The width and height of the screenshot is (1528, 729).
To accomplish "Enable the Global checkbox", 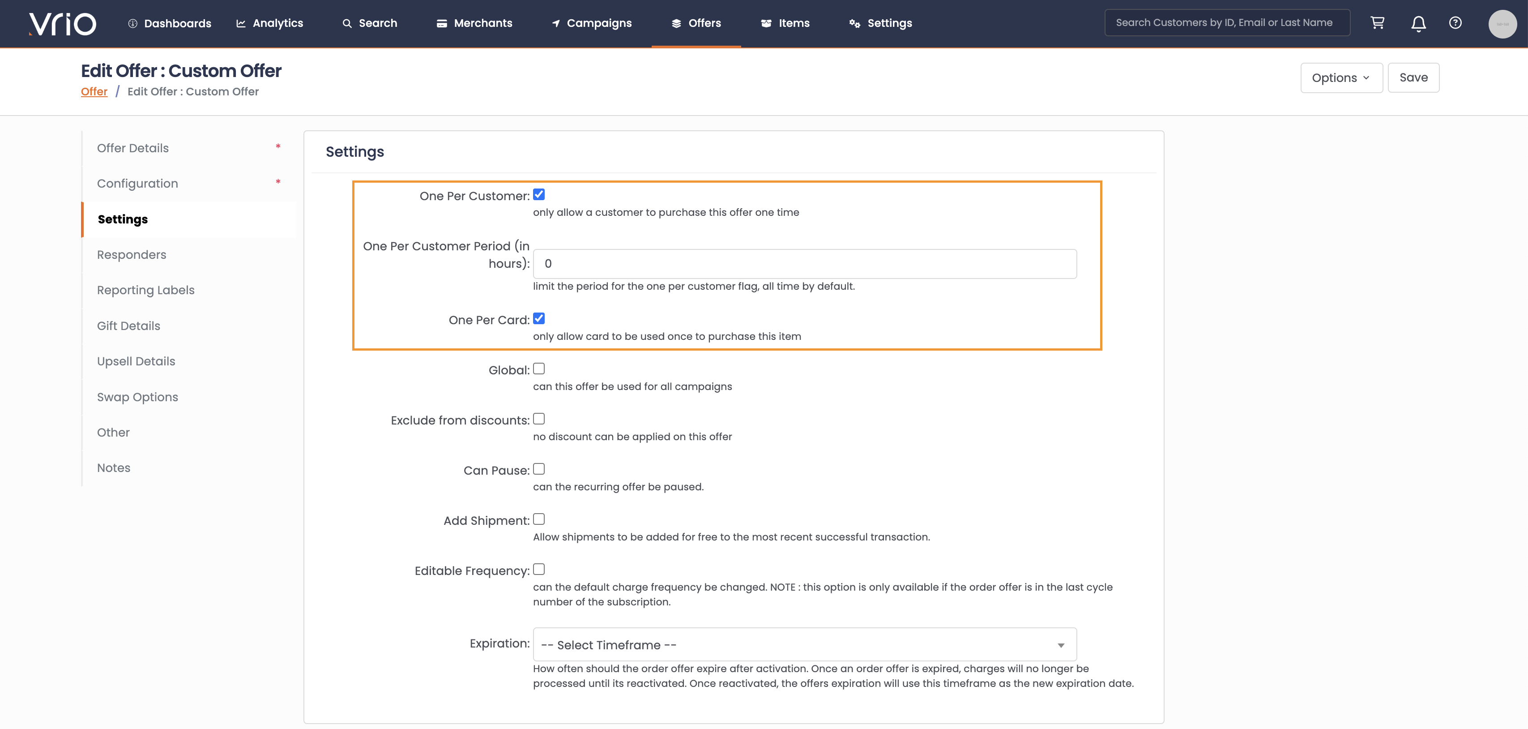I will click(538, 369).
